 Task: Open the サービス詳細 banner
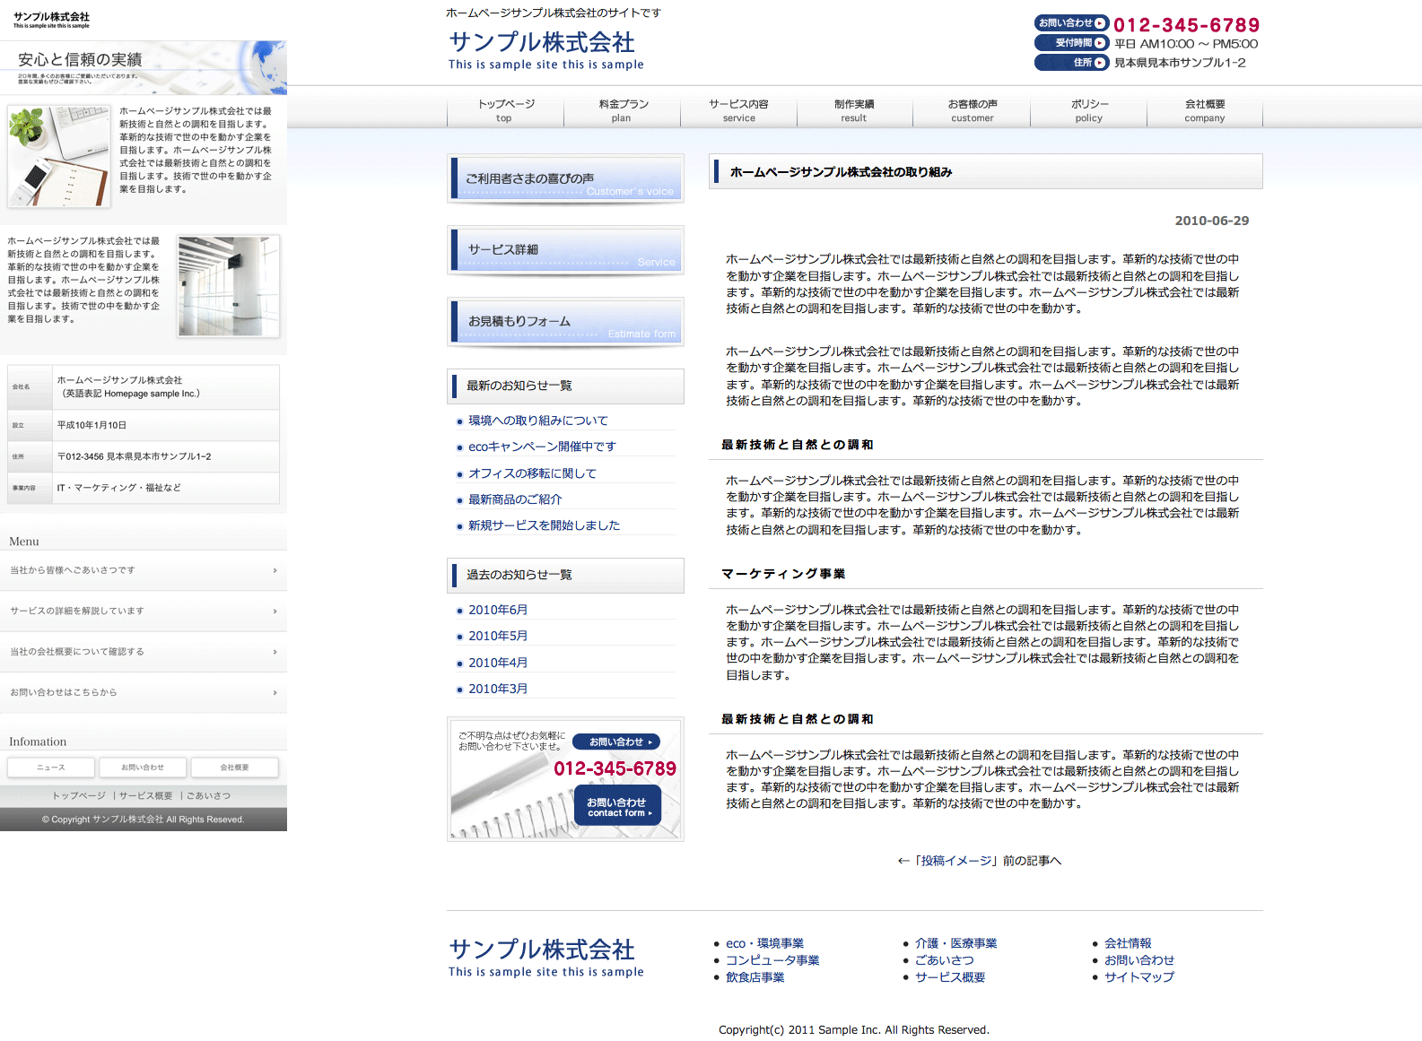(x=566, y=250)
